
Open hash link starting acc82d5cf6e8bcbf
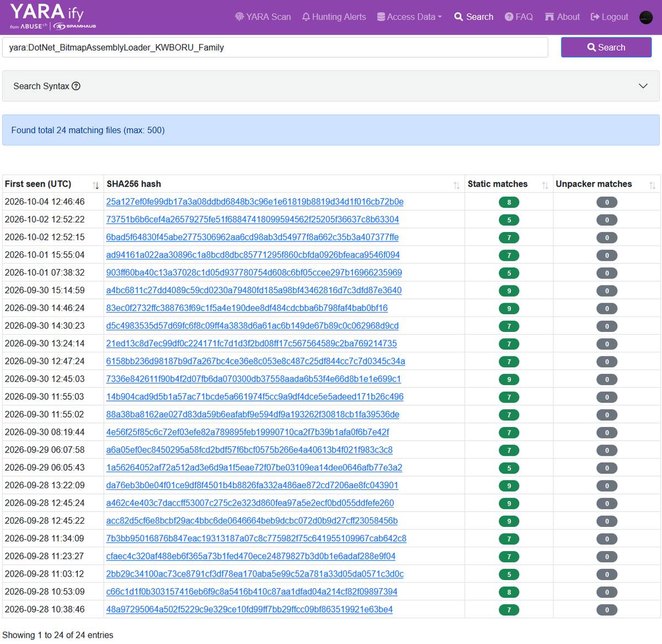[x=252, y=520]
